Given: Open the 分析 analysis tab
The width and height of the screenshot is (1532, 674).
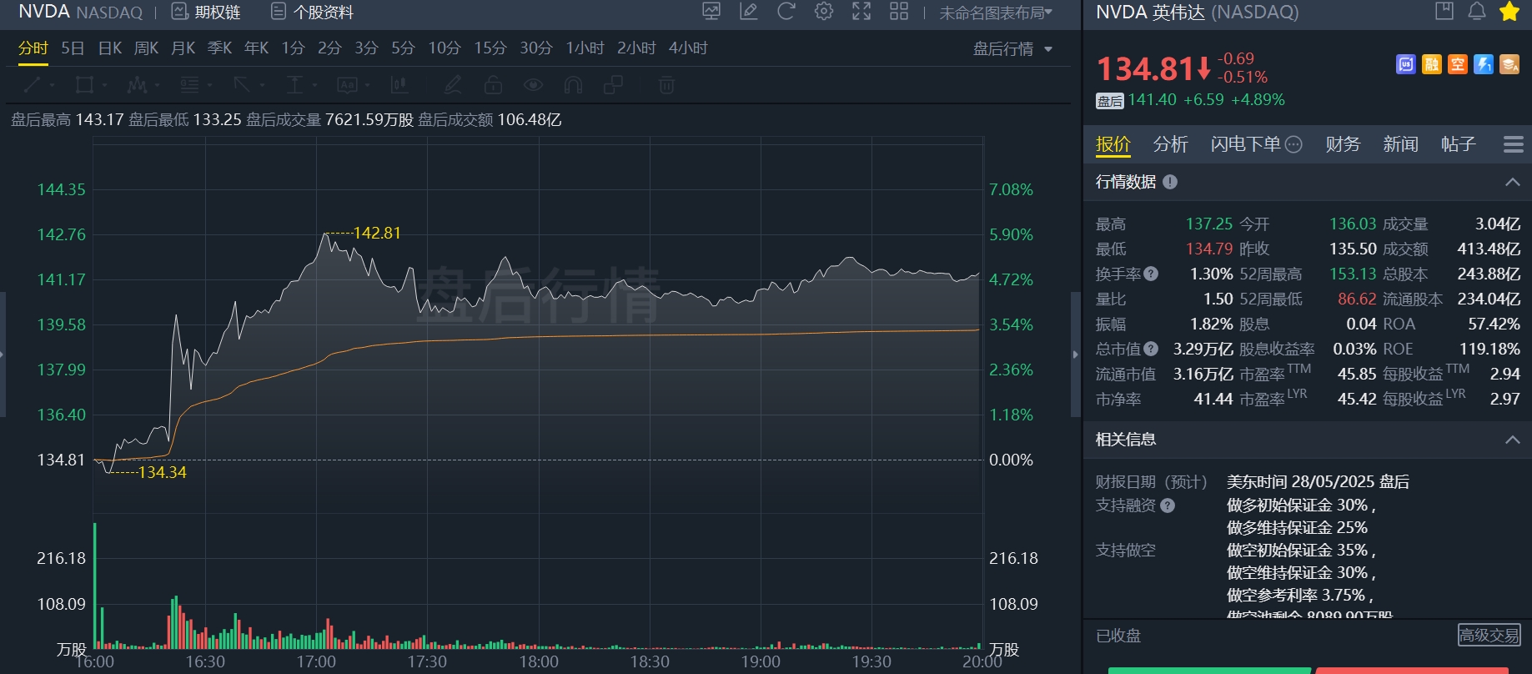Looking at the screenshot, I should 1170,144.
